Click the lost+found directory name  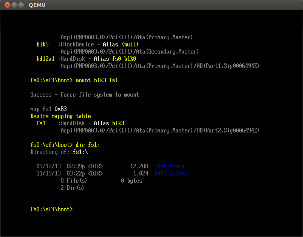click(x=169, y=166)
